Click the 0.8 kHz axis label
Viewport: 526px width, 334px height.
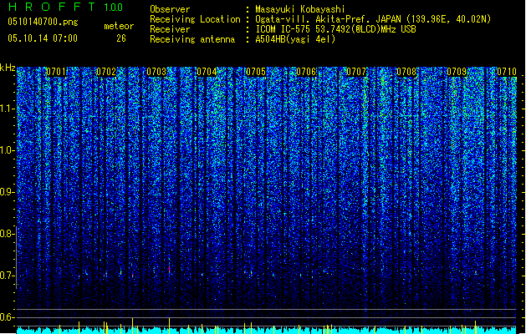point(8,234)
